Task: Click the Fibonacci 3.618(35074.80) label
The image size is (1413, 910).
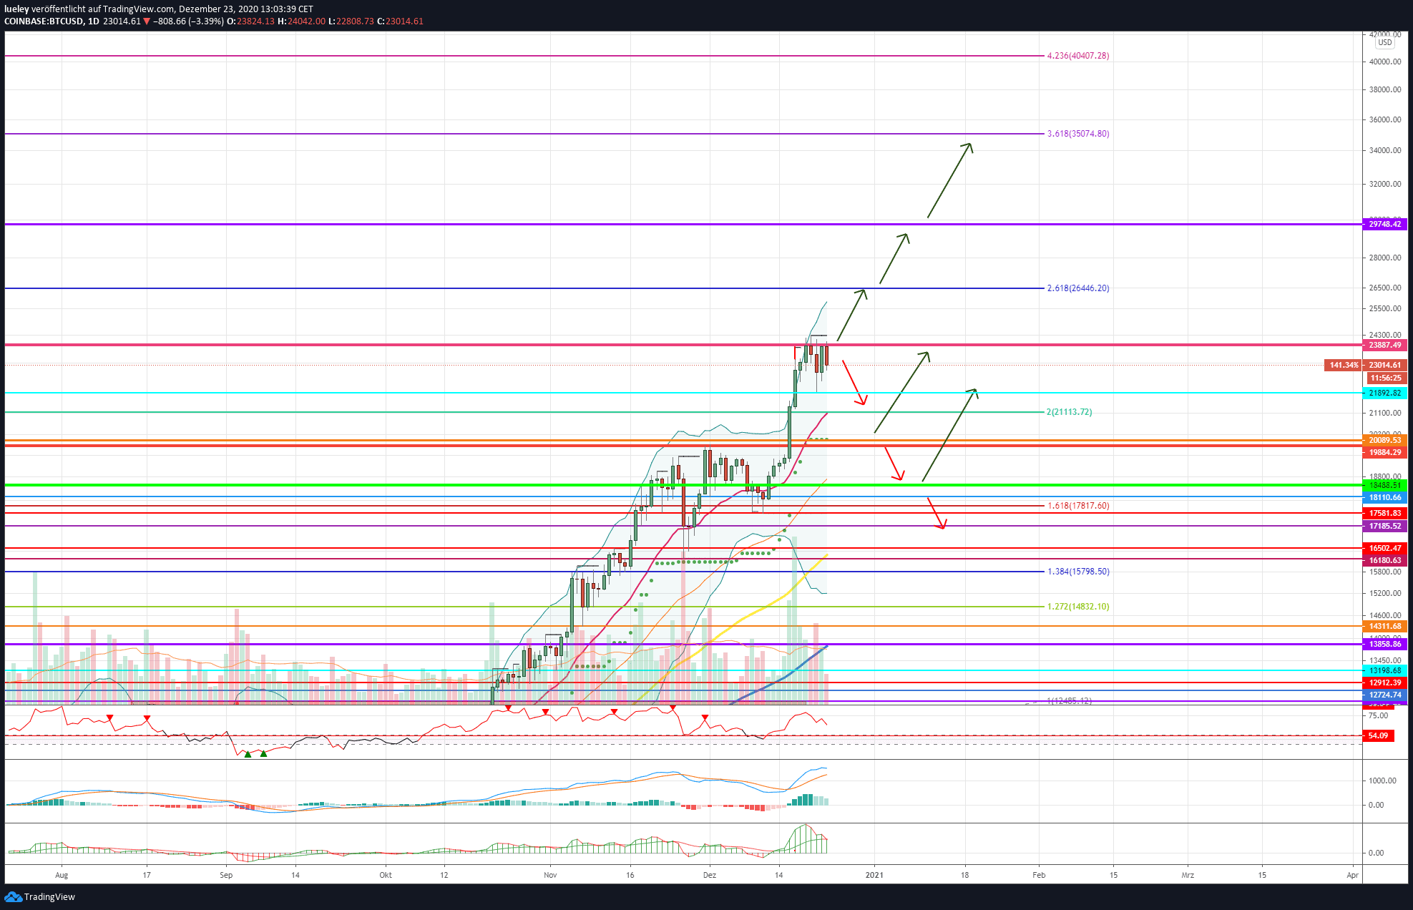Action: (x=1077, y=134)
